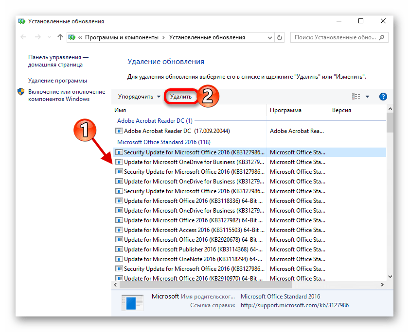Click the shield icon next to Windows components link
This screenshot has width=409, height=332.
coord(21,92)
